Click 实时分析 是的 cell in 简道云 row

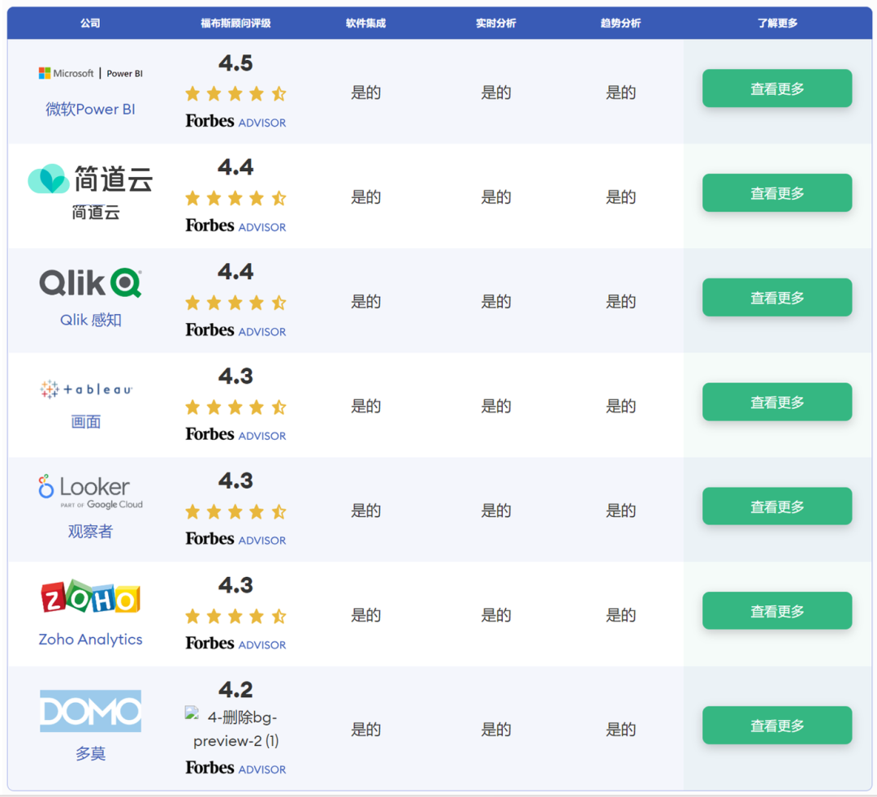pos(496,196)
